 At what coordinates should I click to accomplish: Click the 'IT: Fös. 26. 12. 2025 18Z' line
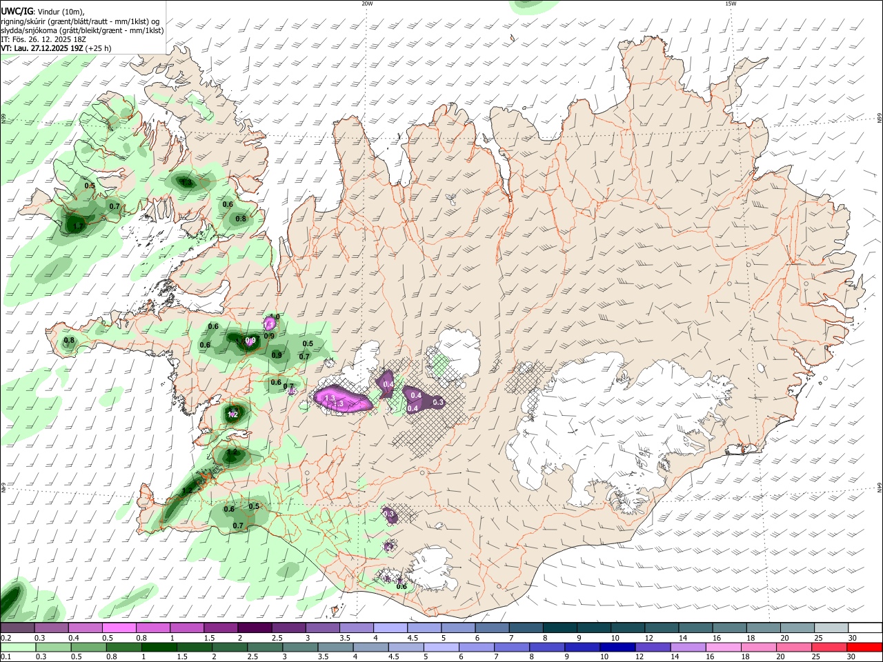42,39
